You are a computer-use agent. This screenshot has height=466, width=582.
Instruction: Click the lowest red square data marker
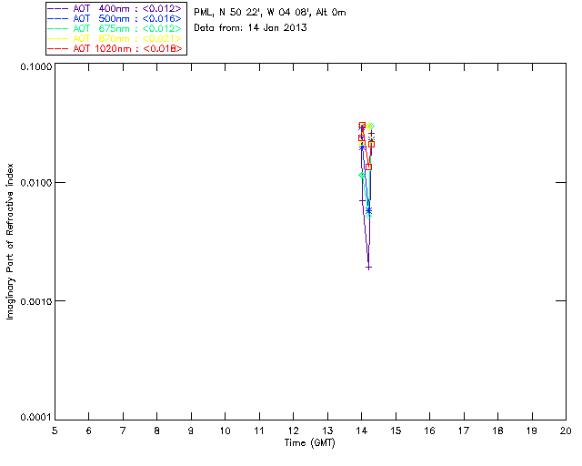[368, 167]
